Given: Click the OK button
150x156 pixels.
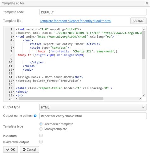Looking at the screenshot, I should 10,149.
